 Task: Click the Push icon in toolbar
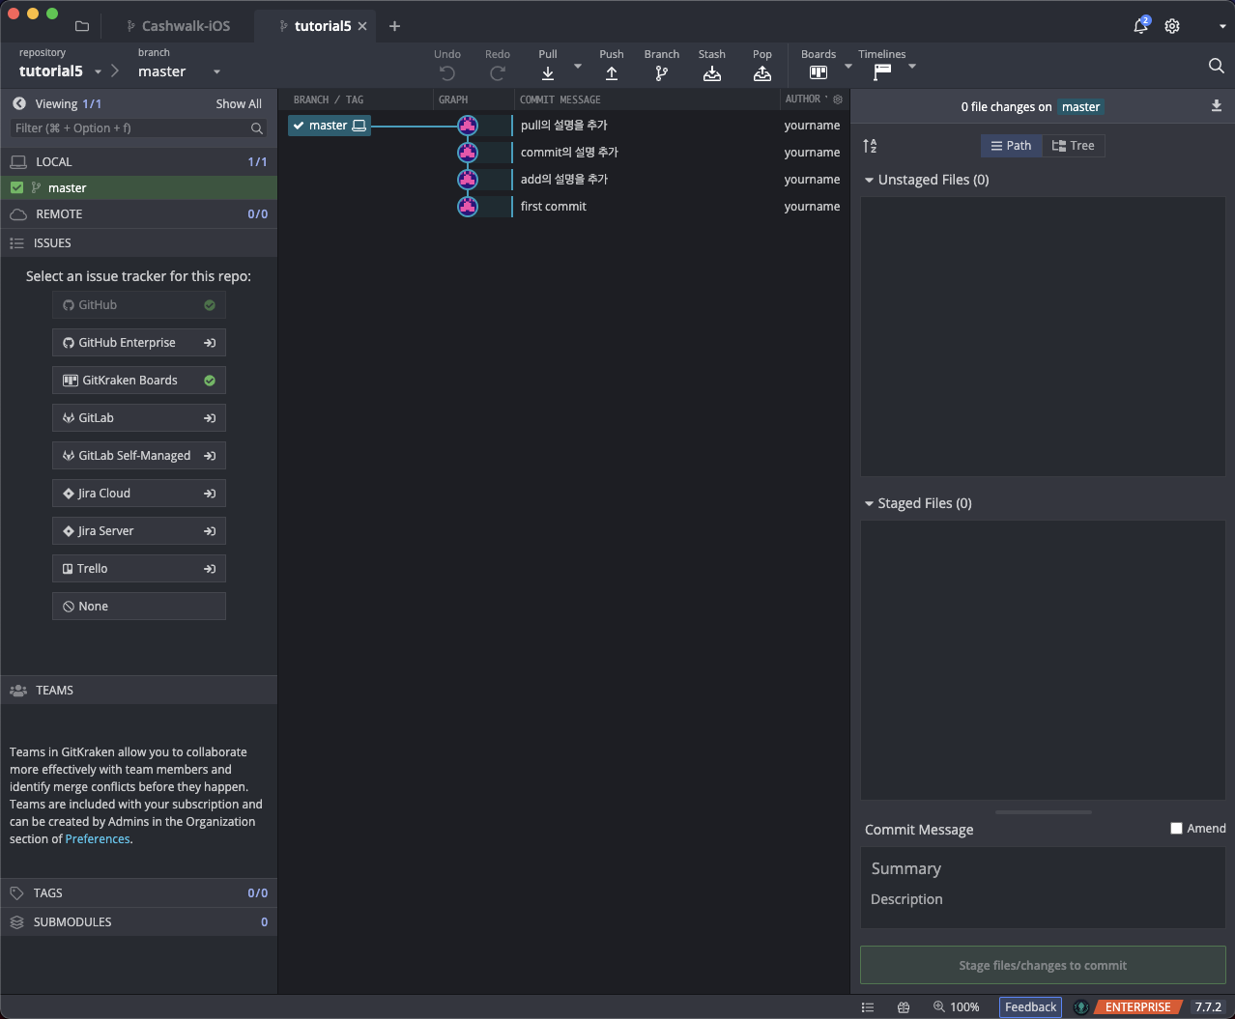coord(612,73)
